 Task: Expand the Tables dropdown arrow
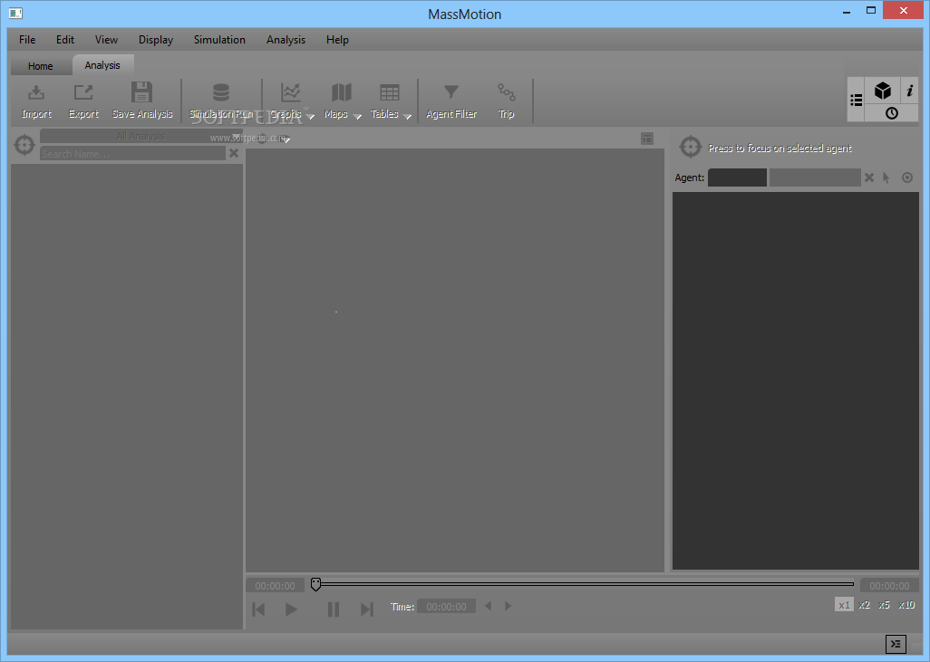407,116
